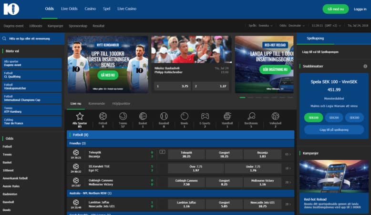Click football icon beside Lambton Jaffas match
Screen dimensions: 371x215
pos(76,202)
